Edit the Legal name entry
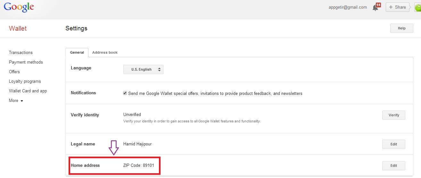Screen dimensions: 421x178 pyautogui.click(x=393, y=144)
